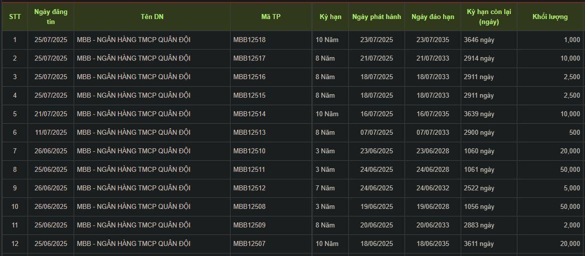Click maturity date 16/07/2035
The height and width of the screenshot is (256, 585).
(433, 114)
